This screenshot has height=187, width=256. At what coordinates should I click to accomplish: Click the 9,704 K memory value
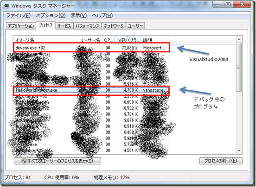pyautogui.click(x=131, y=114)
